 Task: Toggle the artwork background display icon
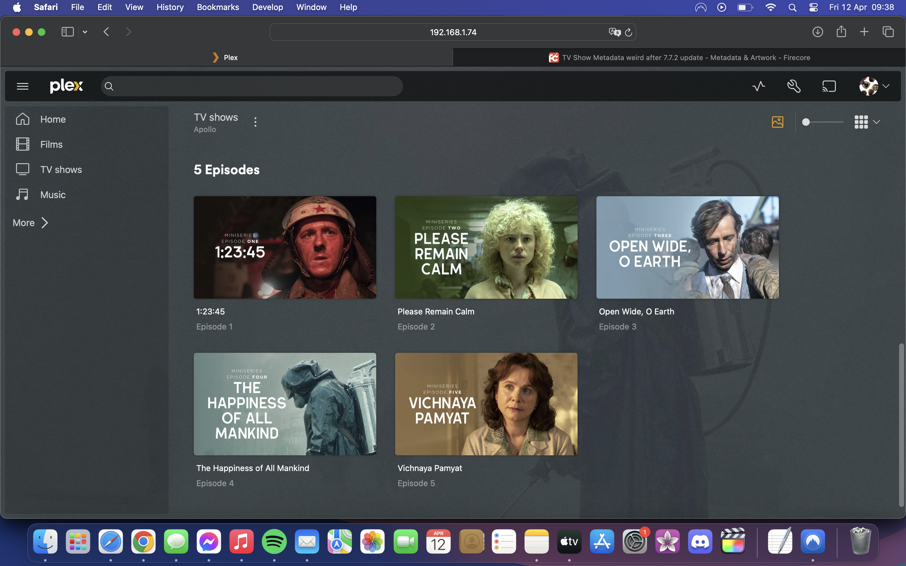[777, 122]
